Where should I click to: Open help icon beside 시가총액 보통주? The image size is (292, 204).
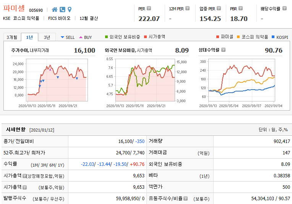coord(24,187)
